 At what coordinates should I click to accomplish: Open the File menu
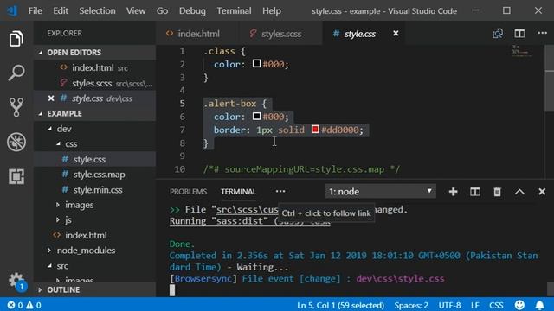point(35,11)
